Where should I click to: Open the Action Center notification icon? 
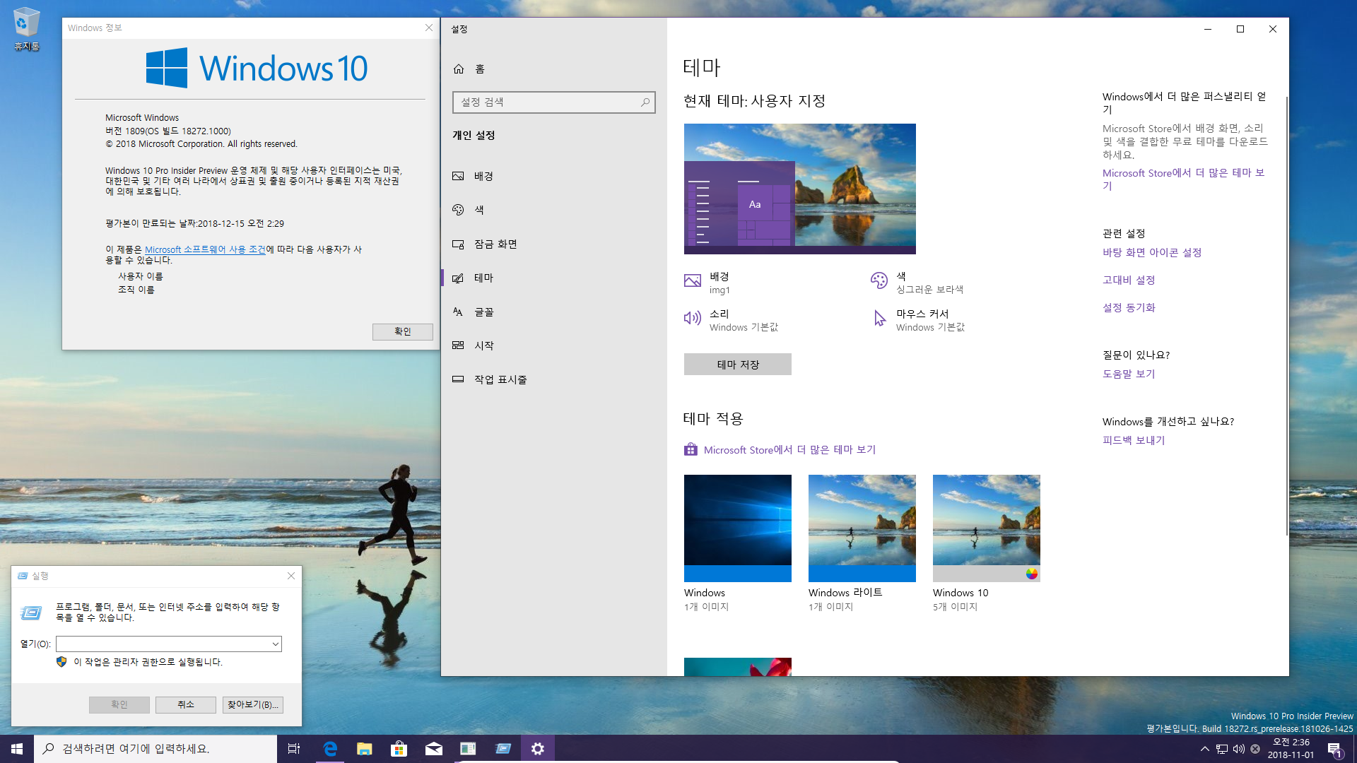(1335, 750)
